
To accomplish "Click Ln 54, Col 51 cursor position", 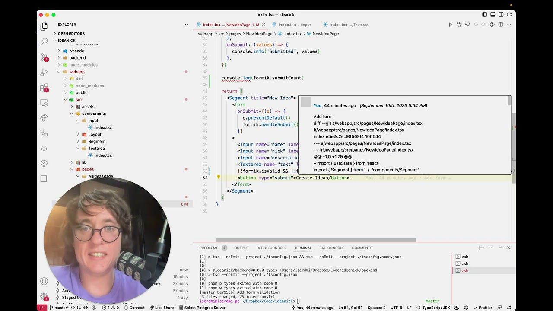I will 350,308.
